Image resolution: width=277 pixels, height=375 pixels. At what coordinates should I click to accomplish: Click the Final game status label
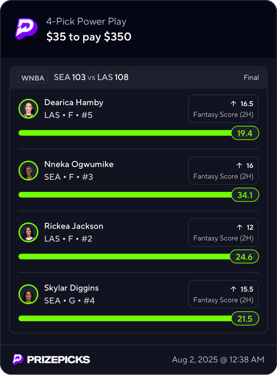click(251, 78)
